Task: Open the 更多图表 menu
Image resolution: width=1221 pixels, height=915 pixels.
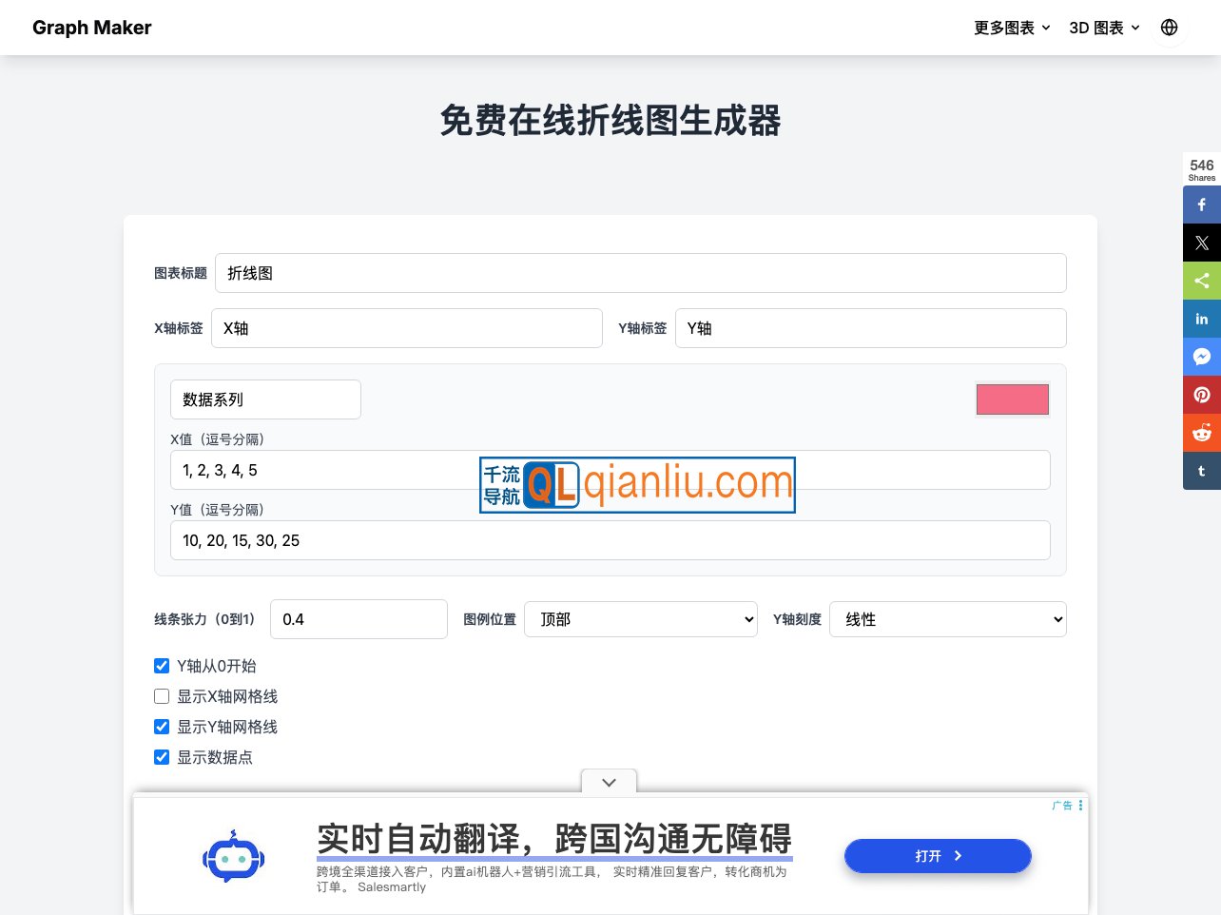Action: tap(1012, 28)
